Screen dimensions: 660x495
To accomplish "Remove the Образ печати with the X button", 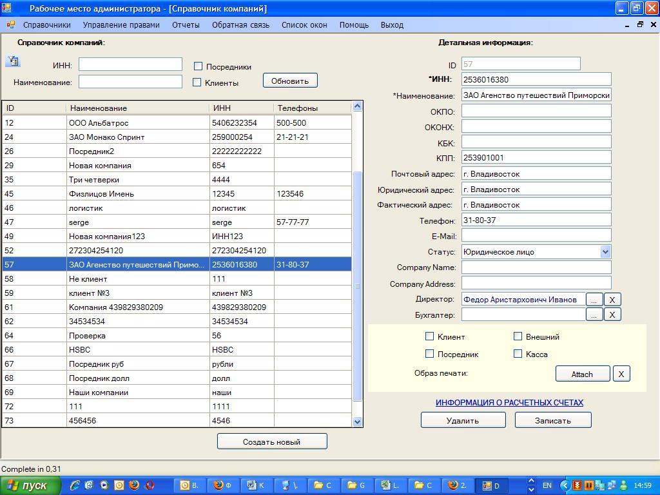I will click(621, 374).
